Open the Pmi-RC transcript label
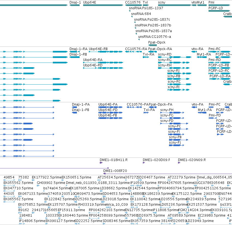Image resolution: width=232 pixels, height=225 pixels. [214, 49]
